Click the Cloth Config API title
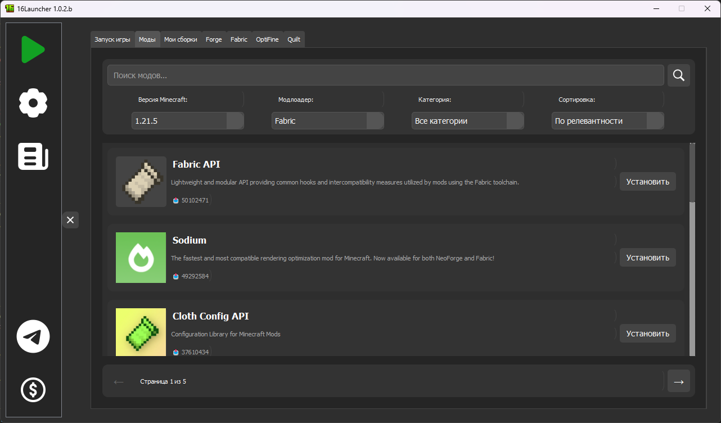Image resolution: width=721 pixels, height=423 pixels. click(x=210, y=316)
